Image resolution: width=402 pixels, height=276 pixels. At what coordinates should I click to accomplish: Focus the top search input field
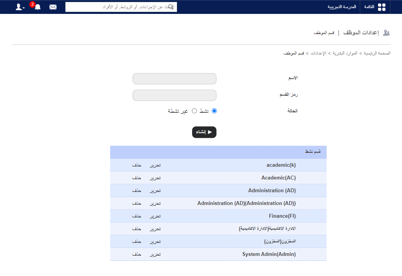click(x=121, y=7)
